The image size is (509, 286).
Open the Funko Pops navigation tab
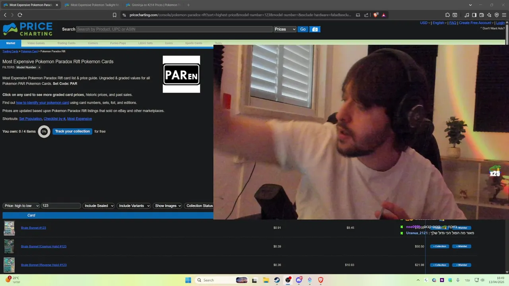(118, 43)
